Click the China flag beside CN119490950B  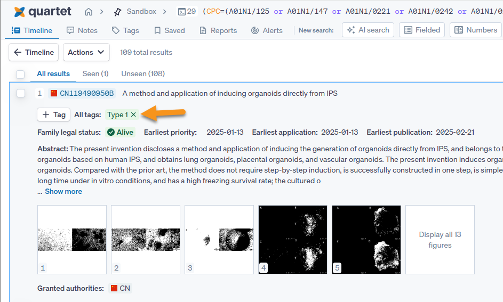[53, 93]
